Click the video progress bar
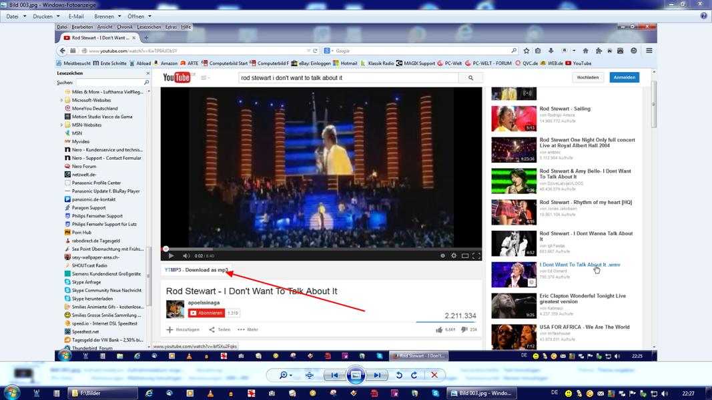 pyautogui.click(x=321, y=249)
